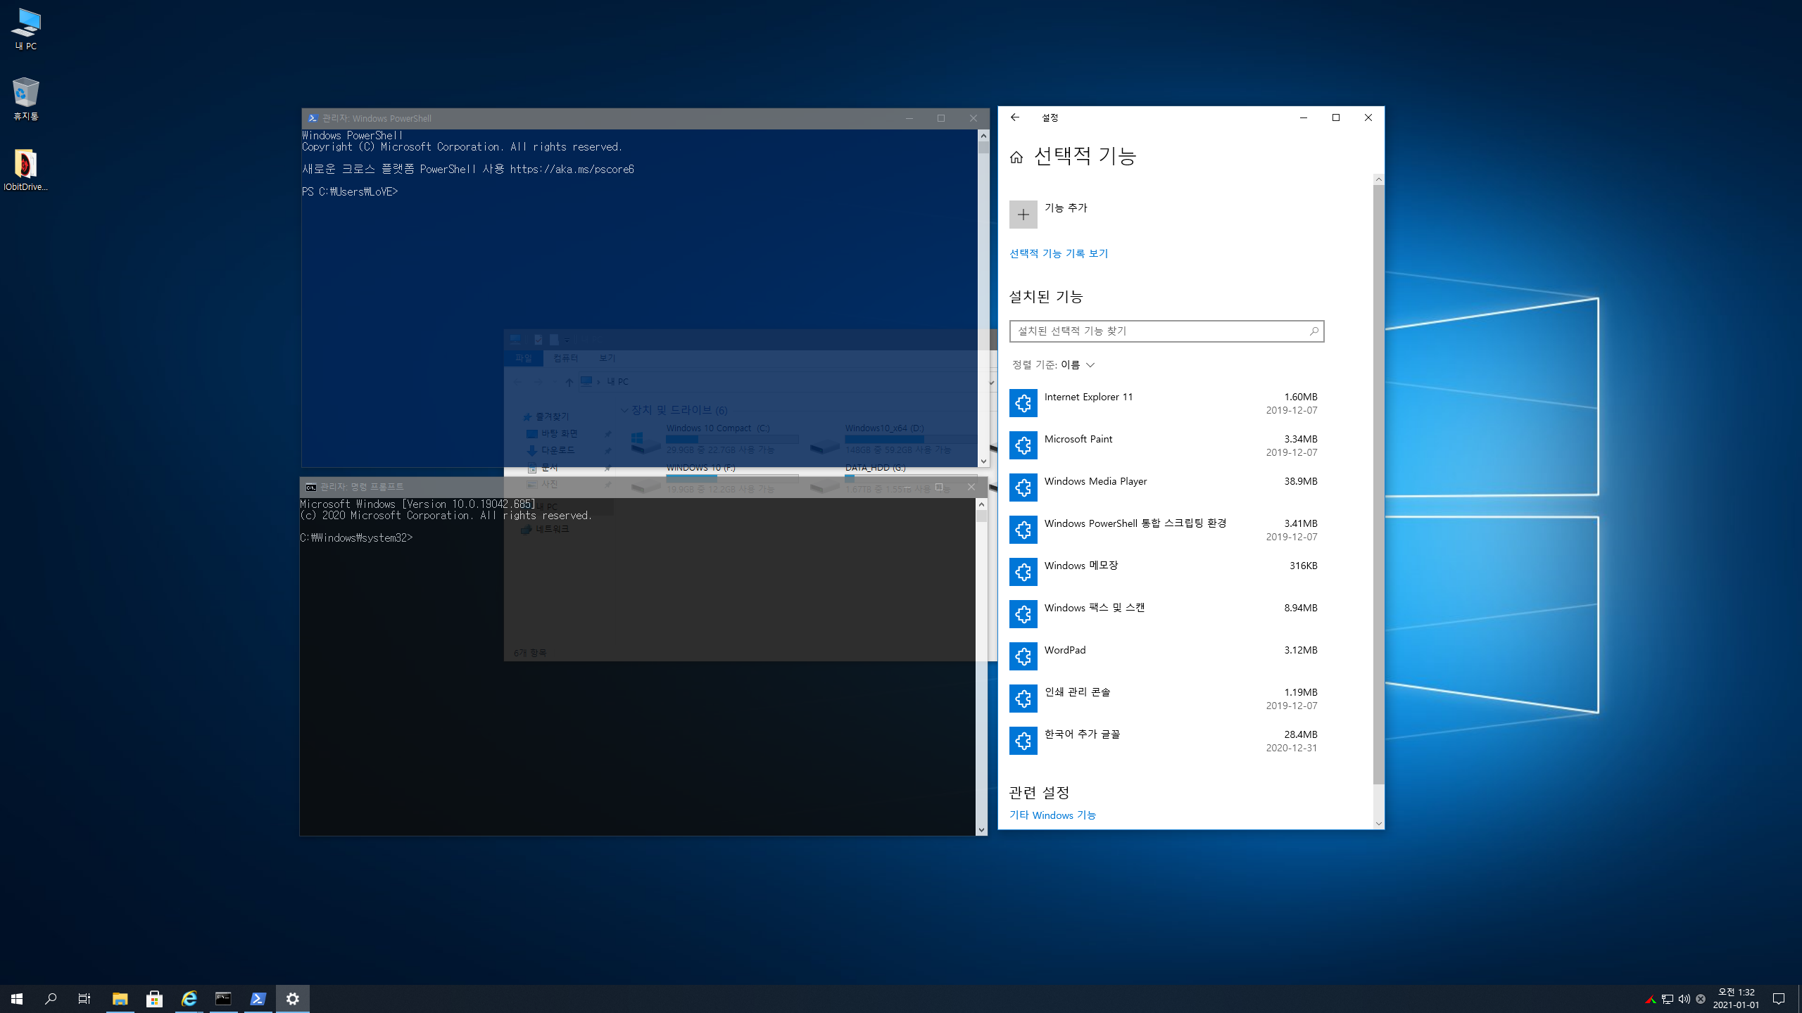
Task: Click the Internet Explorer 11 feature icon
Action: [1023, 403]
